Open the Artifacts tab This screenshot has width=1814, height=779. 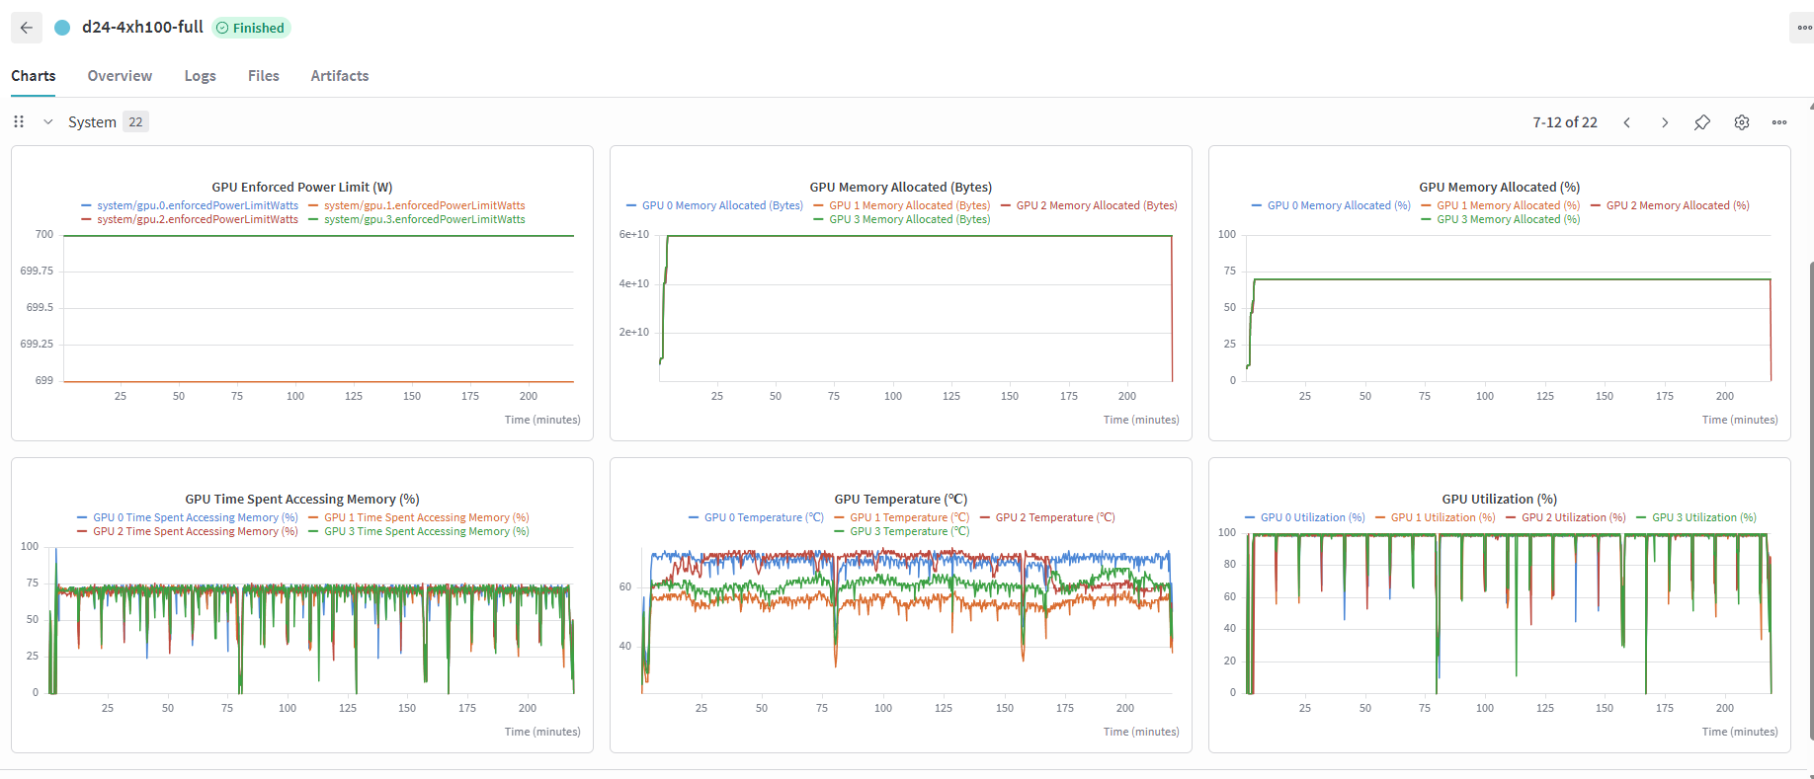pos(340,76)
